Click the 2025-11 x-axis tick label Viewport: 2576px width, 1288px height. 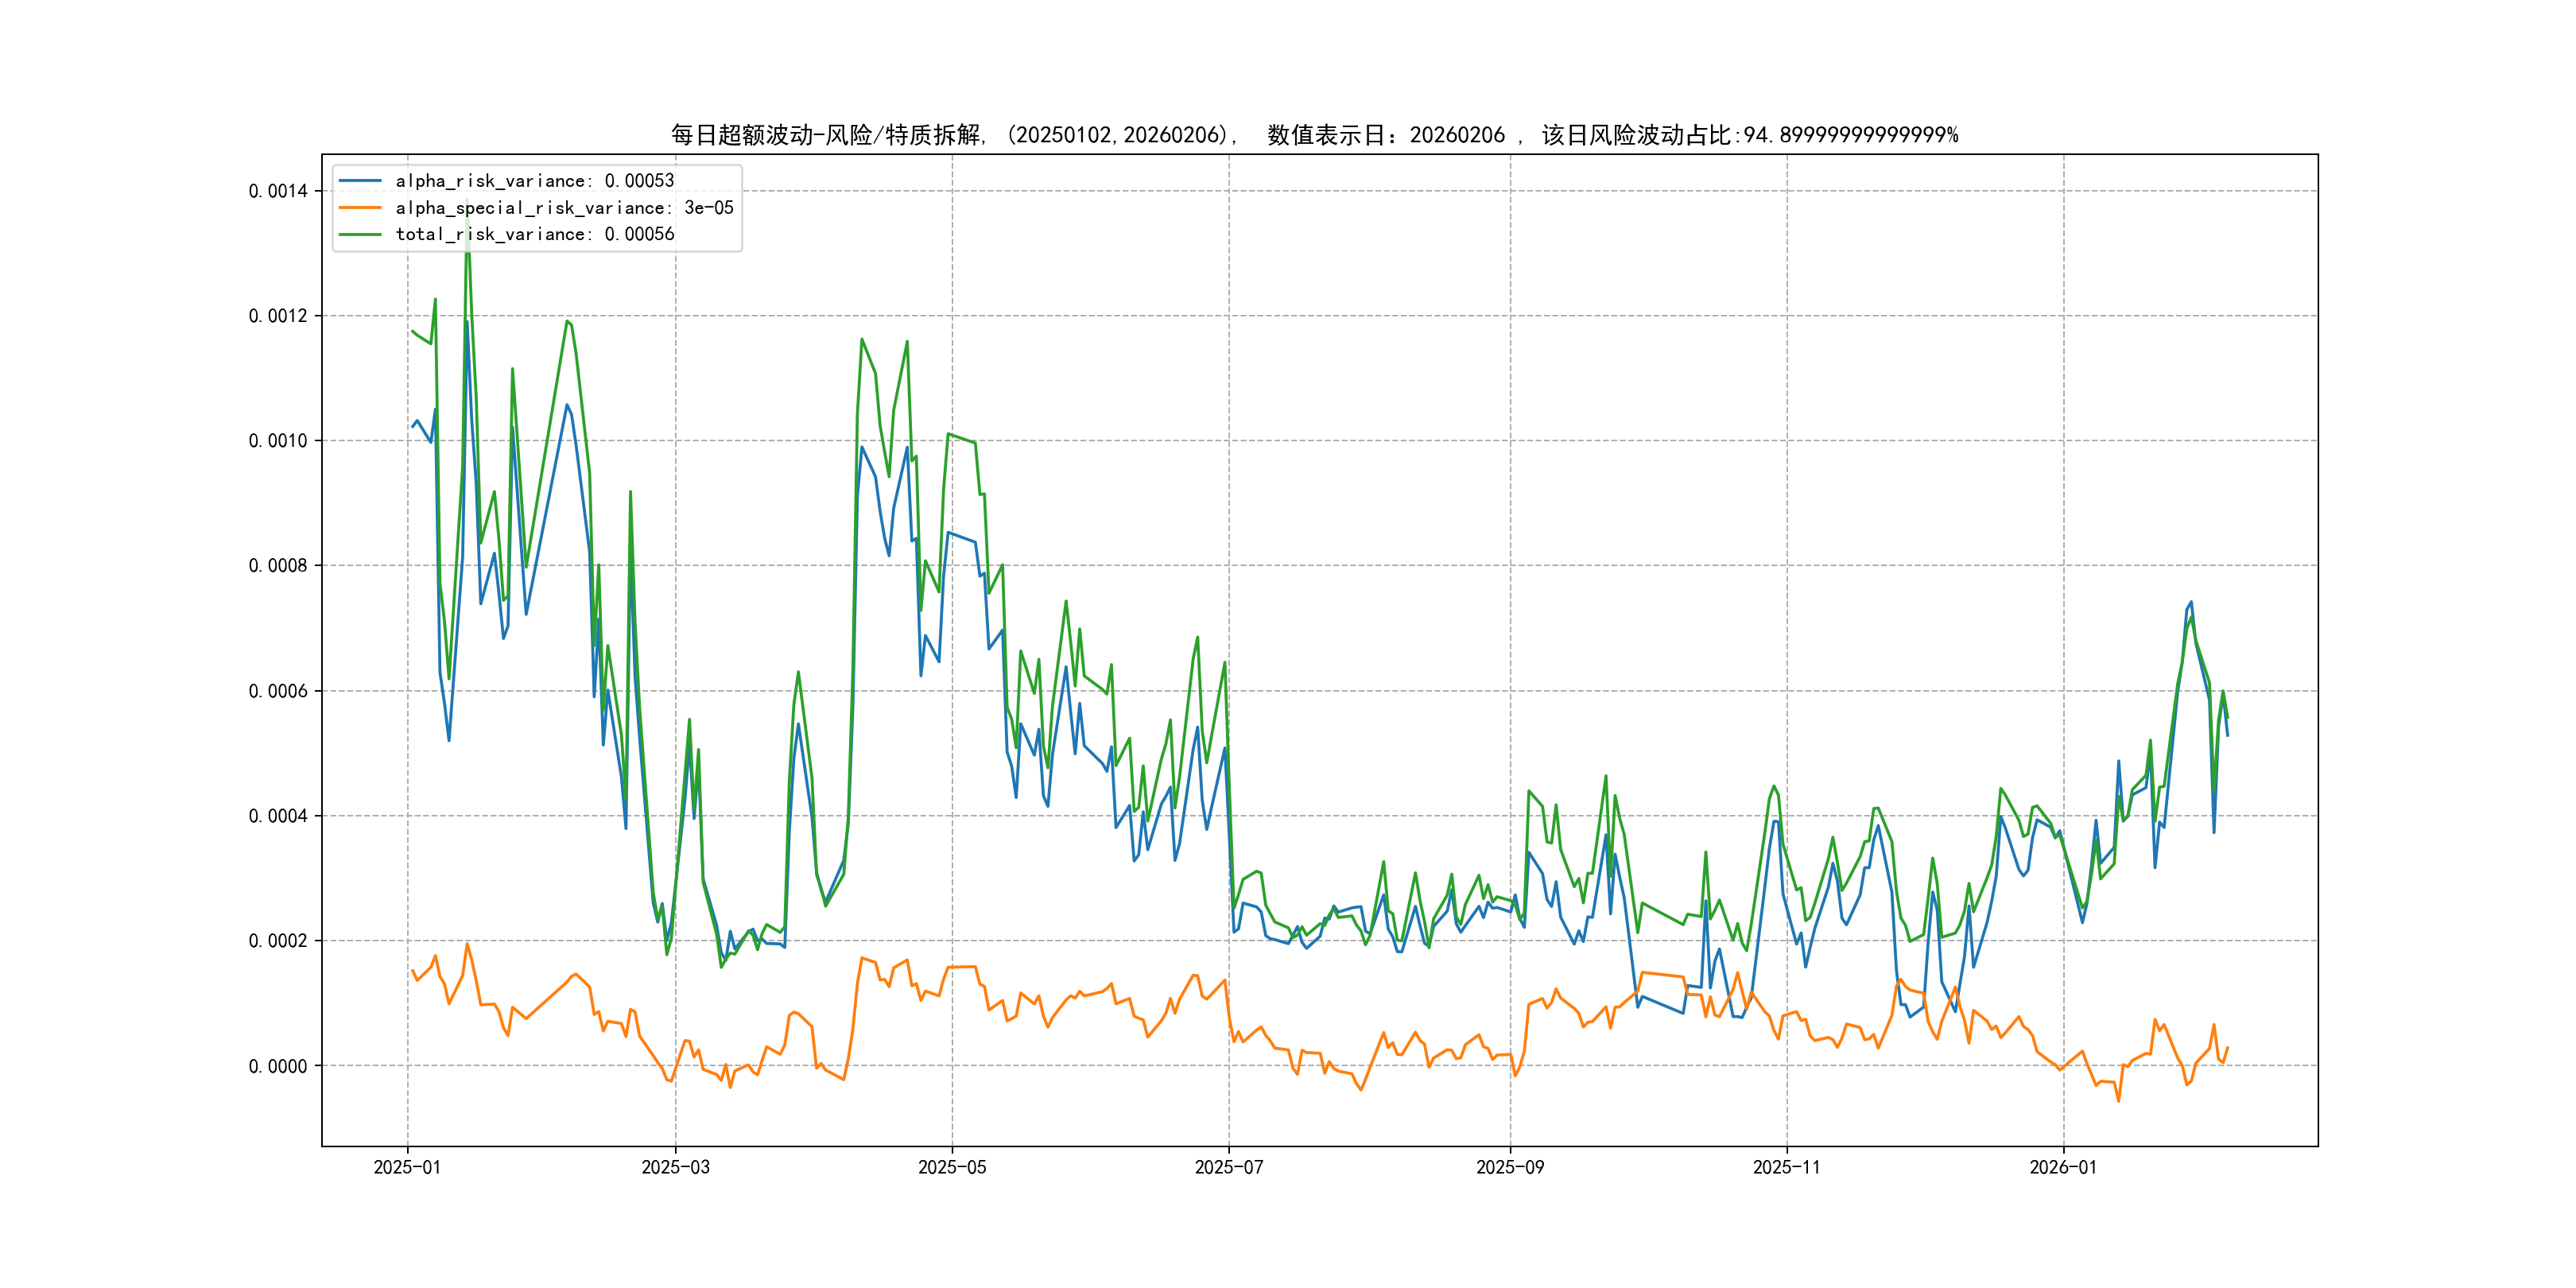point(1787,1167)
